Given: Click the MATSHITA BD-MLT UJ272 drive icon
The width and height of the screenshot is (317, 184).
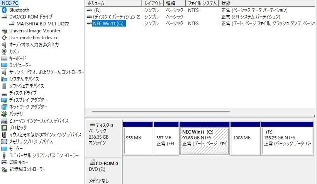Looking at the screenshot, I should [x=12, y=23].
